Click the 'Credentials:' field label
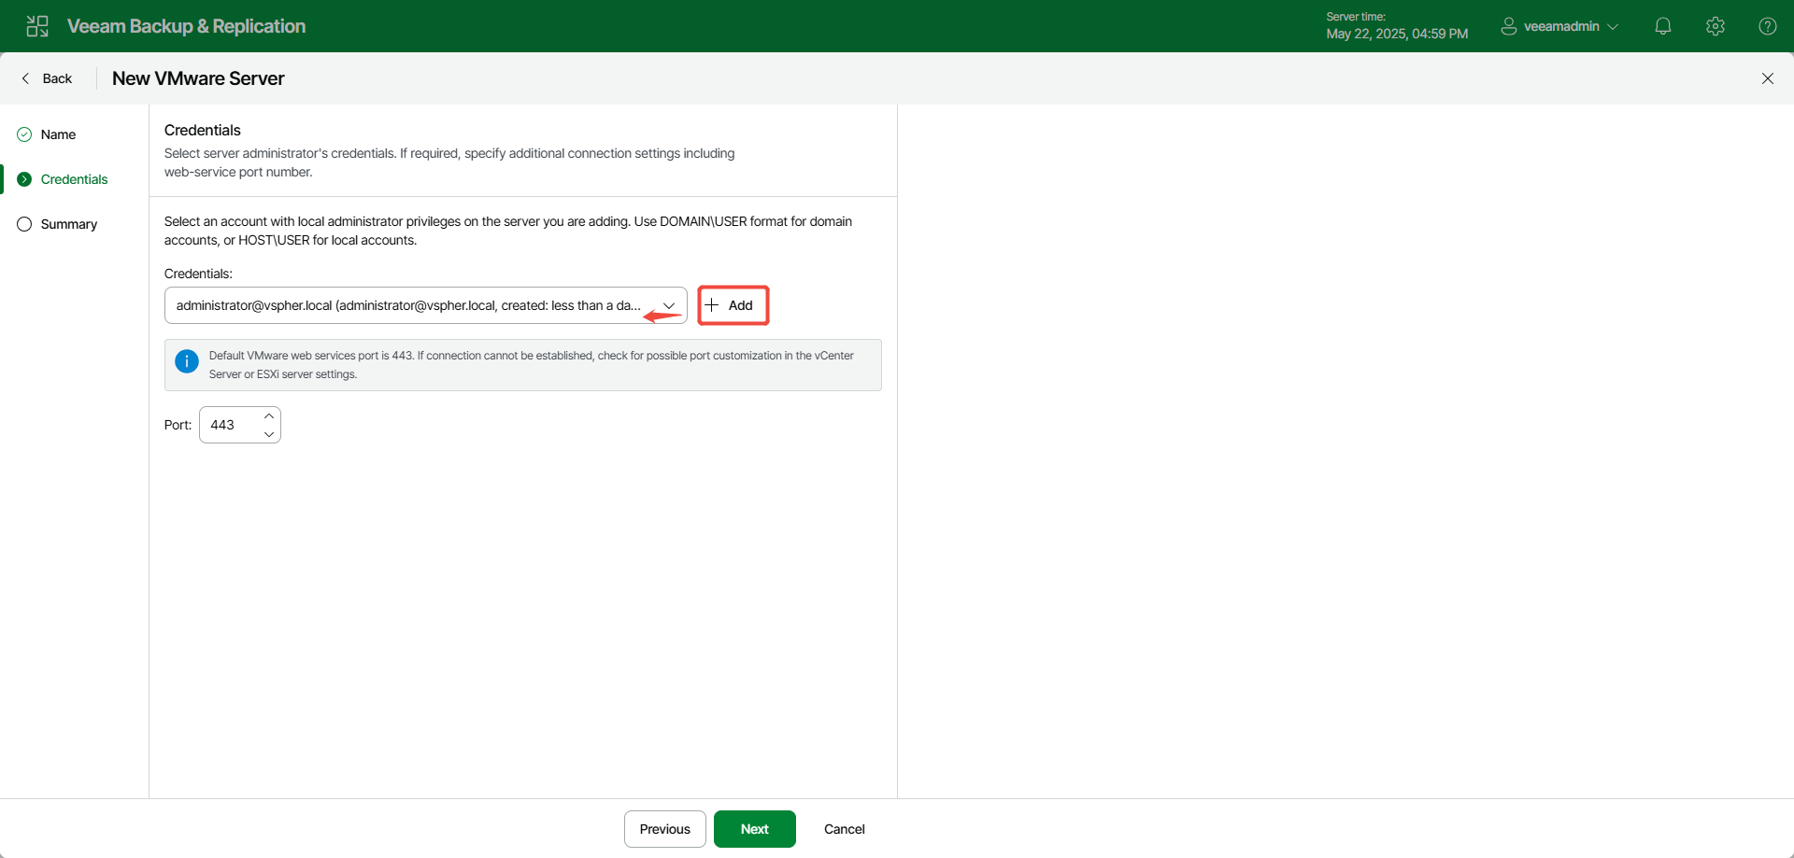1794x858 pixels. coord(198,274)
